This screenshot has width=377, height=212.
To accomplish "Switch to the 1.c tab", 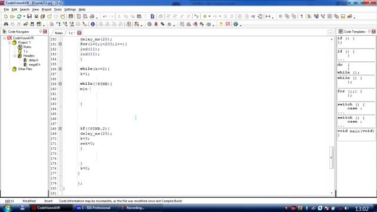I will point(71,33).
